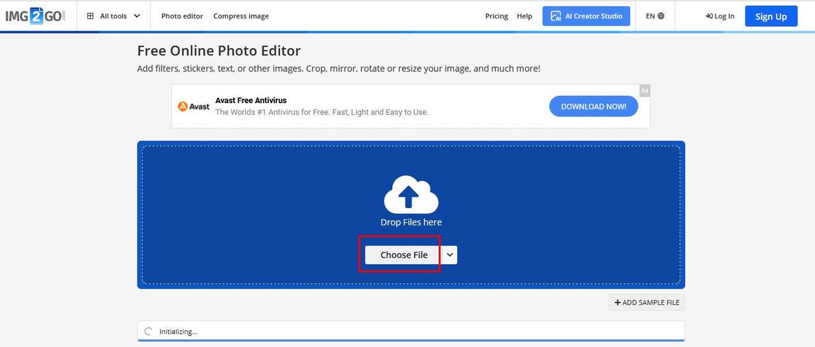Click the Ad label badge
This screenshot has height=347, width=815.
coord(644,90)
